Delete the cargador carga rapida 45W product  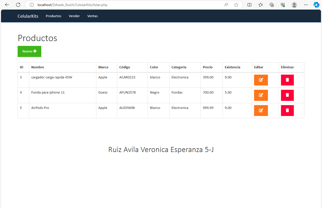(287, 80)
